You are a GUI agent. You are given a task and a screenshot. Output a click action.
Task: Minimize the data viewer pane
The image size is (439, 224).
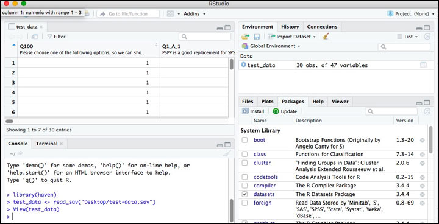(x=220, y=28)
